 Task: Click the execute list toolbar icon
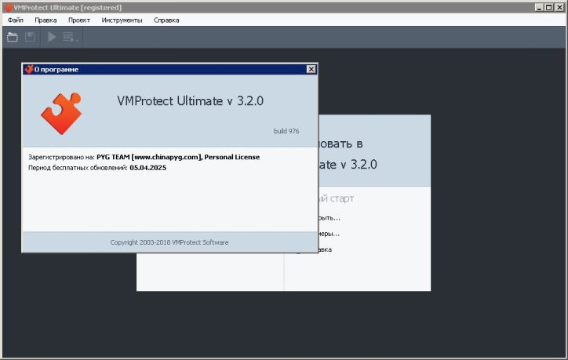point(71,37)
